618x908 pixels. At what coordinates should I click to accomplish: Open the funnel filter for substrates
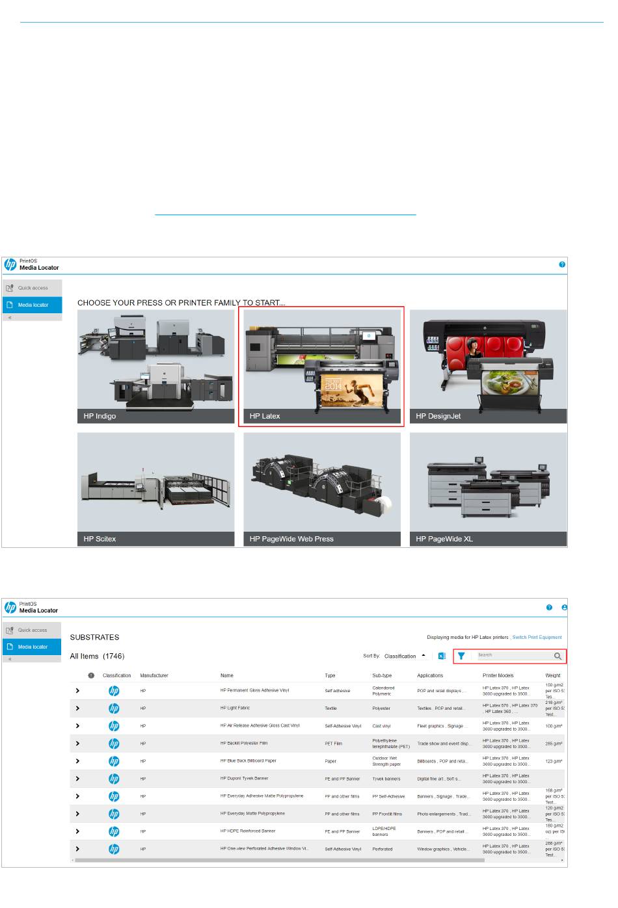click(461, 656)
